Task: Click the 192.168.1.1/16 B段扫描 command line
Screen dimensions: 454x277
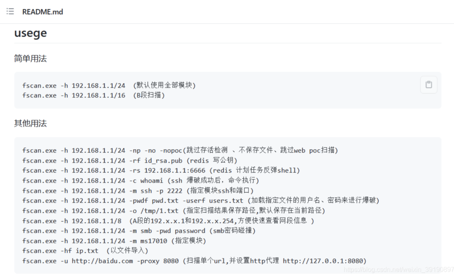Action: [x=93, y=95]
